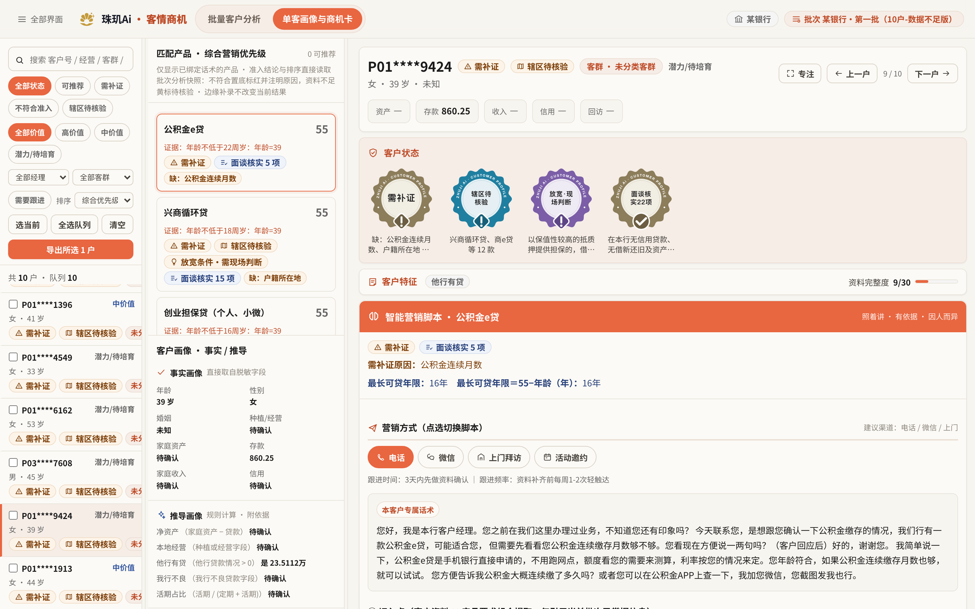Select the 微信 marketing channel

pos(441,457)
